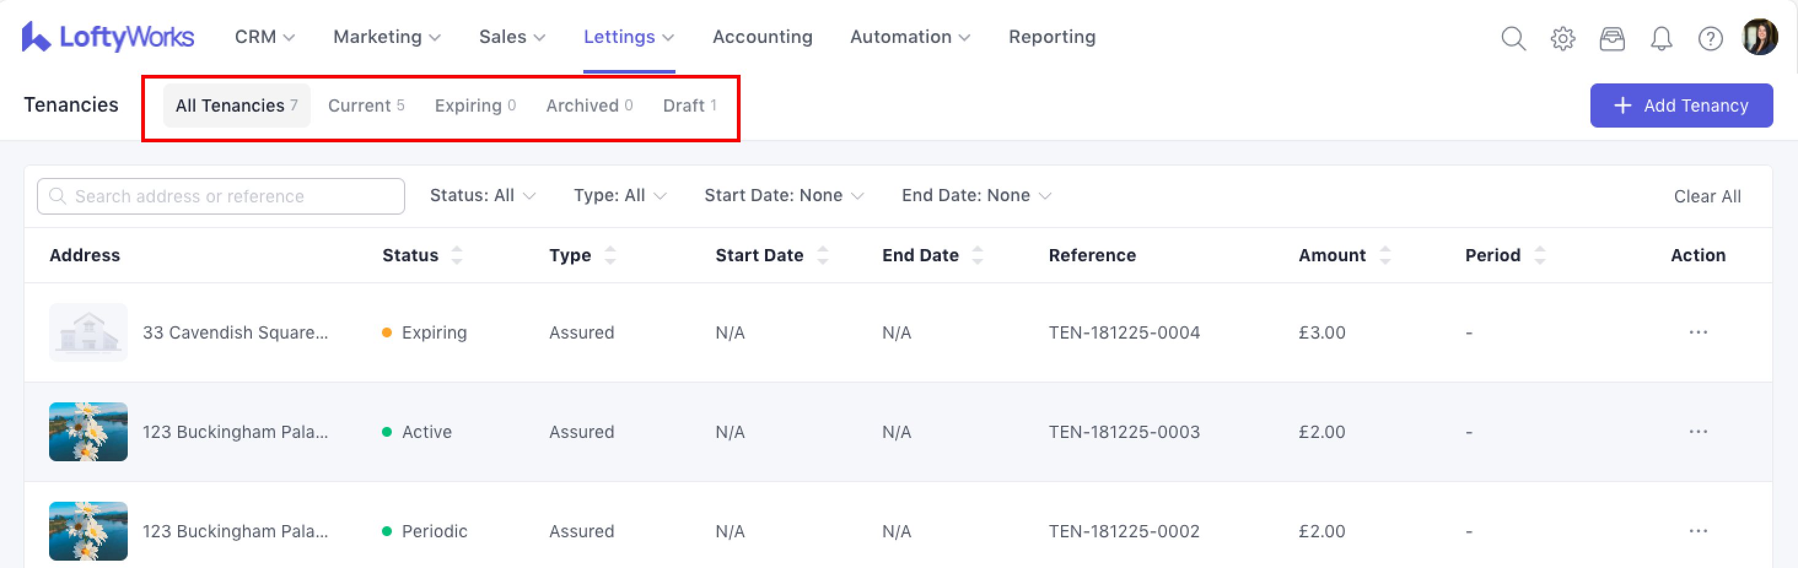
Task: Switch to the Current tab
Action: tap(366, 106)
